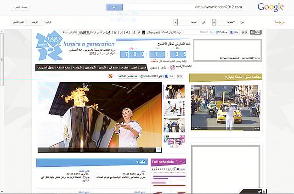The width and height of the screenshot is (294, 194).
Task: Click the search magnifier icon in site header
Action: point(212,33)
